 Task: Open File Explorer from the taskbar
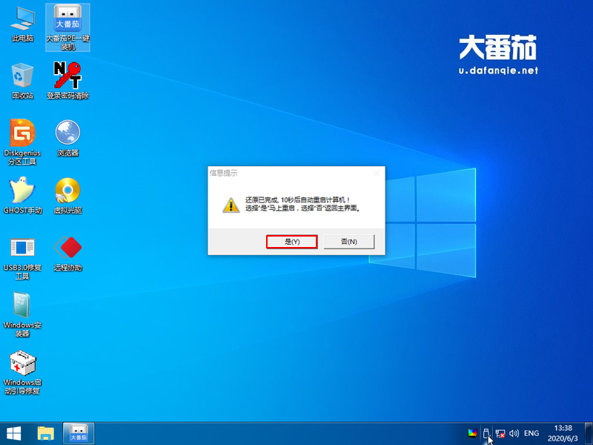(x=44, y=433)
